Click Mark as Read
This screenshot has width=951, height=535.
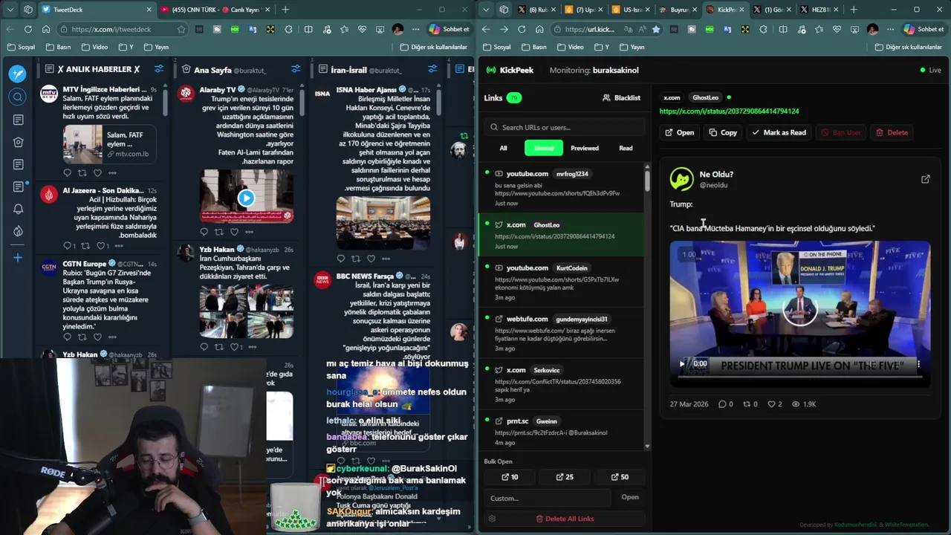coord(779,132)
